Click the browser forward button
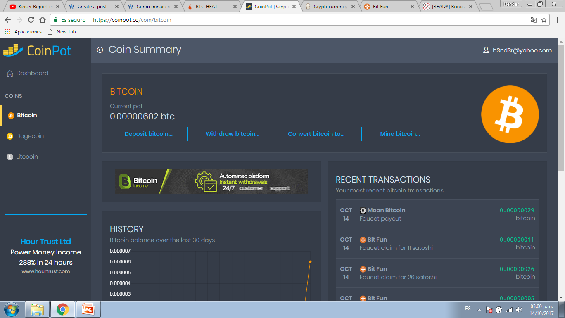Image resolution: width=565 pixels, height=318 pixels. [x=19, y=20]
